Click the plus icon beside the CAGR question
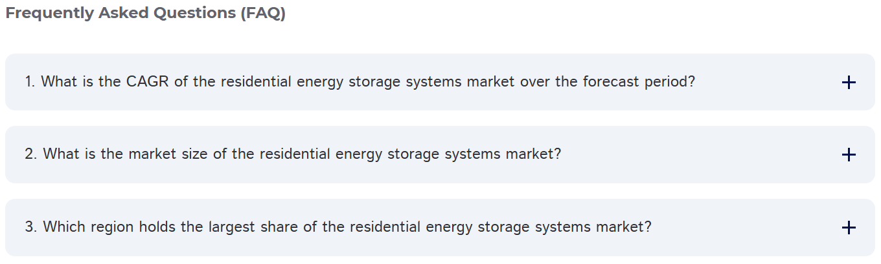The image size is (881, 264). tap(848, 83)
